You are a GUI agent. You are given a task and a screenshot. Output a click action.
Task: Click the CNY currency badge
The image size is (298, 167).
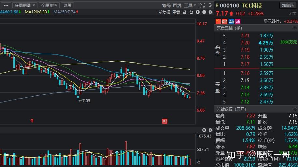(224, 21)
